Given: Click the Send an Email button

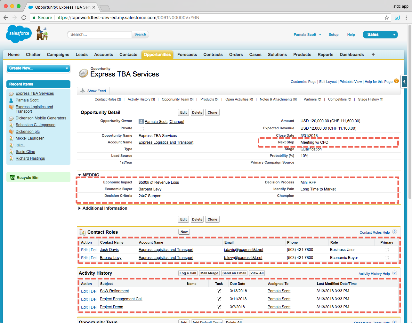Looking at the screenshot, I should pyautogui.click(x=234, y=273).
